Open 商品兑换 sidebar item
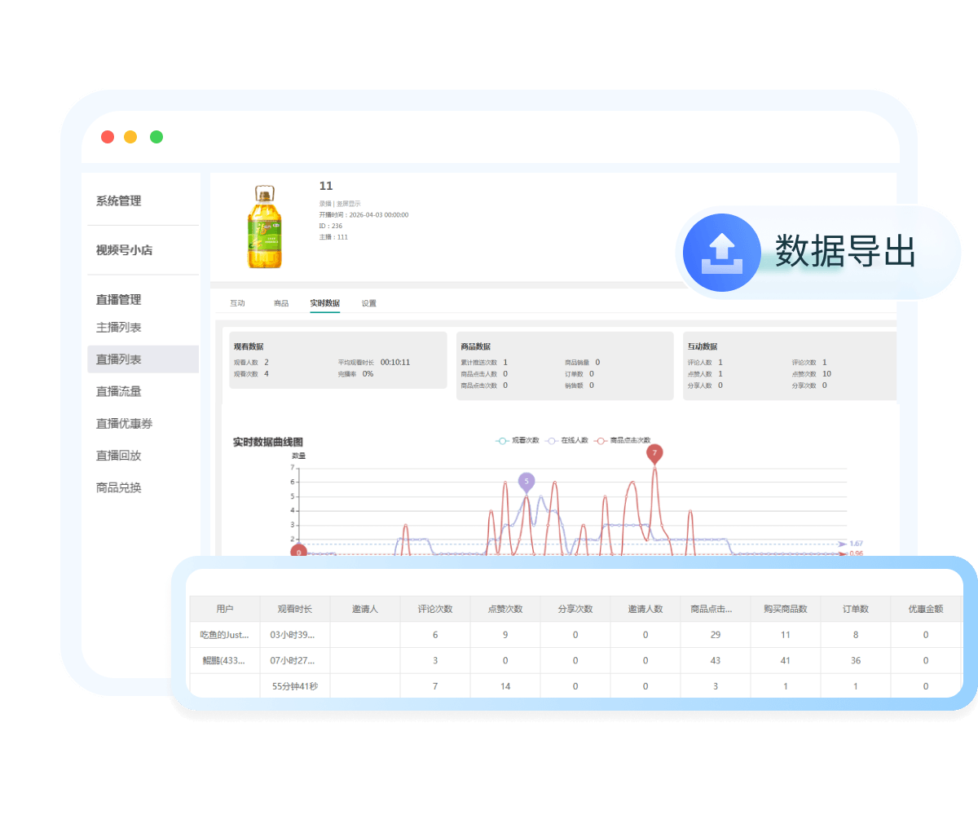Viewport: 978px width, 815px height. coord(118,488)
